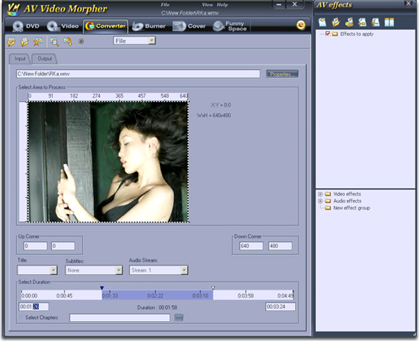Click the white end marker on duration timeline

point(213,288)
